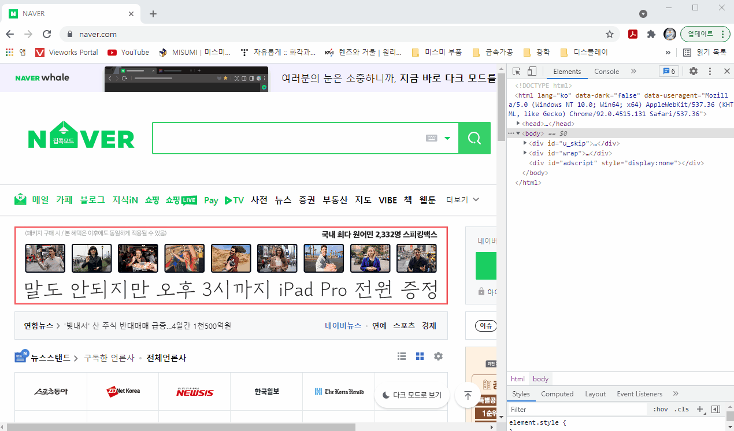Show more Styles pane tabs
Viewport: 734px width, 431px height.
coord(675,394)
